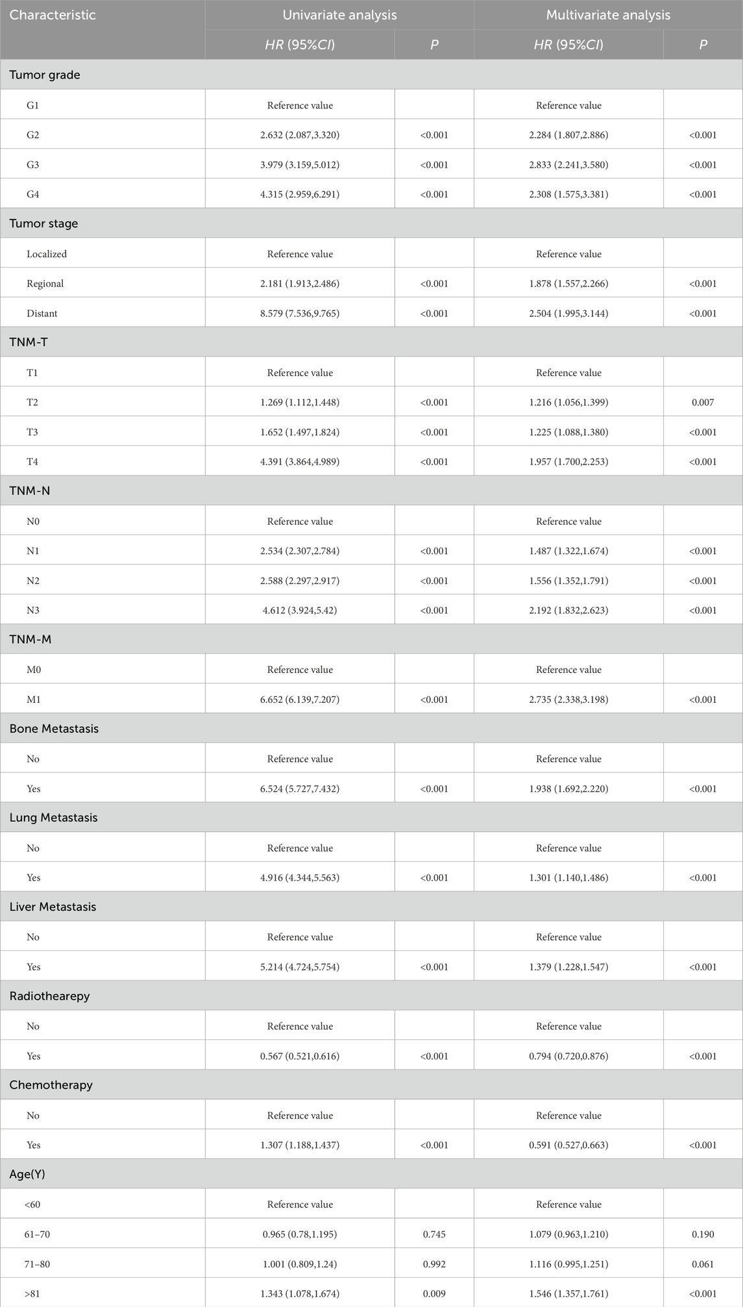
Task: Select the Liver Metastasis section heading
Action: point(53,907)
